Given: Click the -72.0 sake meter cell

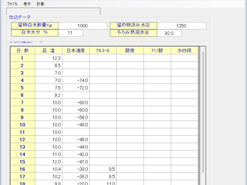Looking at the screenshot, I should coord(76,88).
